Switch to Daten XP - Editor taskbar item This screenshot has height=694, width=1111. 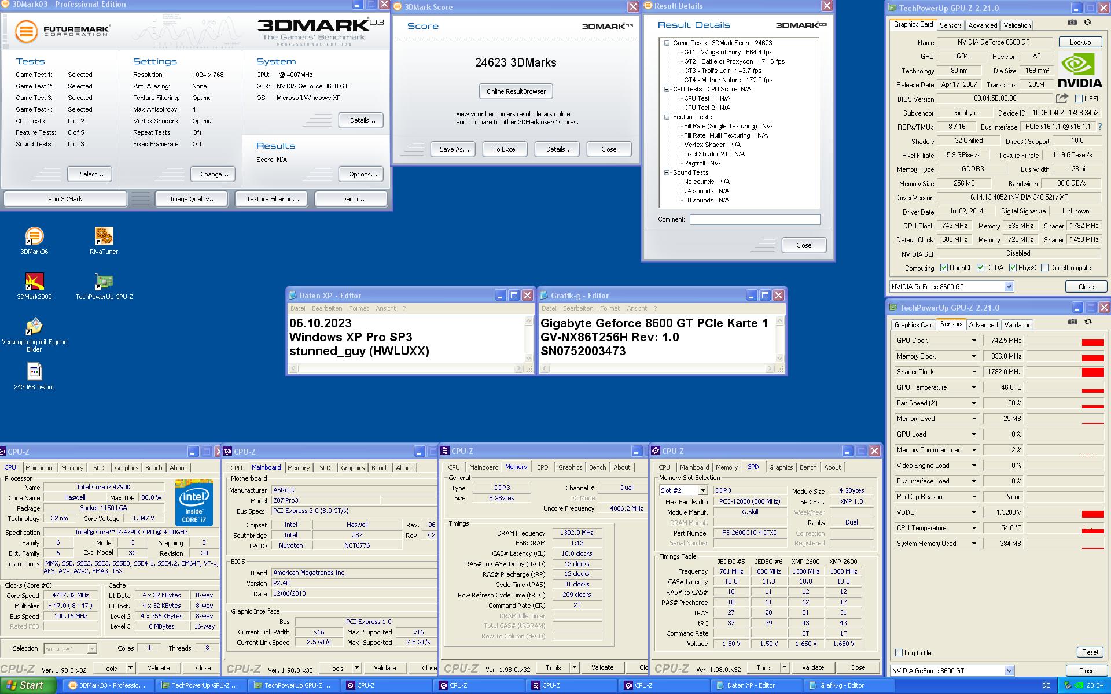pyautogui.click(x=756, y=685)
